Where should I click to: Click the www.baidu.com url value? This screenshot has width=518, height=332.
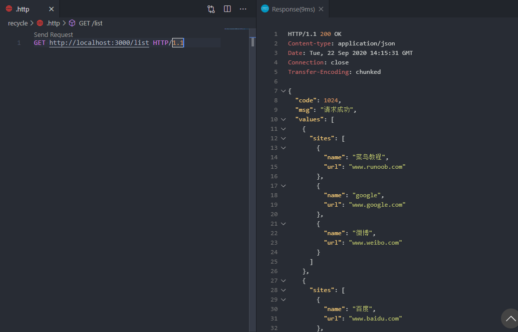(375, 319)
